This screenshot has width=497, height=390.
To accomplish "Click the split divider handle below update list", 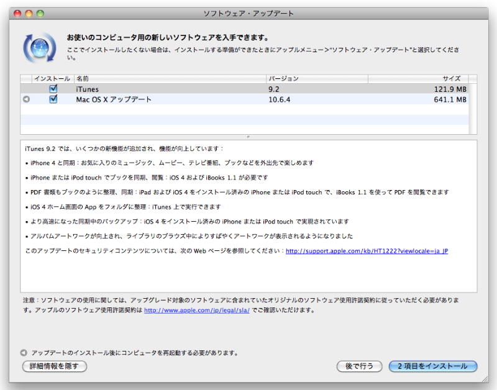I will (248, 137).
